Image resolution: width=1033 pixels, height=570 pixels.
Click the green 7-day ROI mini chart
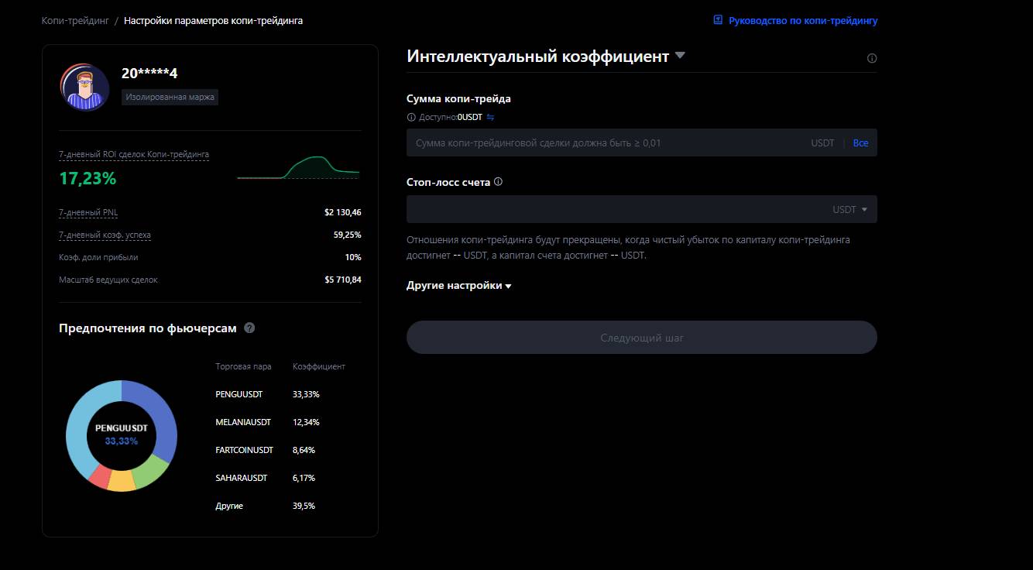[x=298, y=168]
